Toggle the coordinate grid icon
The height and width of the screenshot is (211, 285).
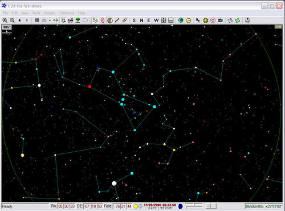point(37,21)
